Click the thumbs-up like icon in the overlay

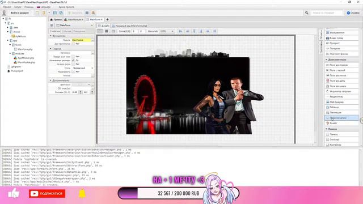14,193
